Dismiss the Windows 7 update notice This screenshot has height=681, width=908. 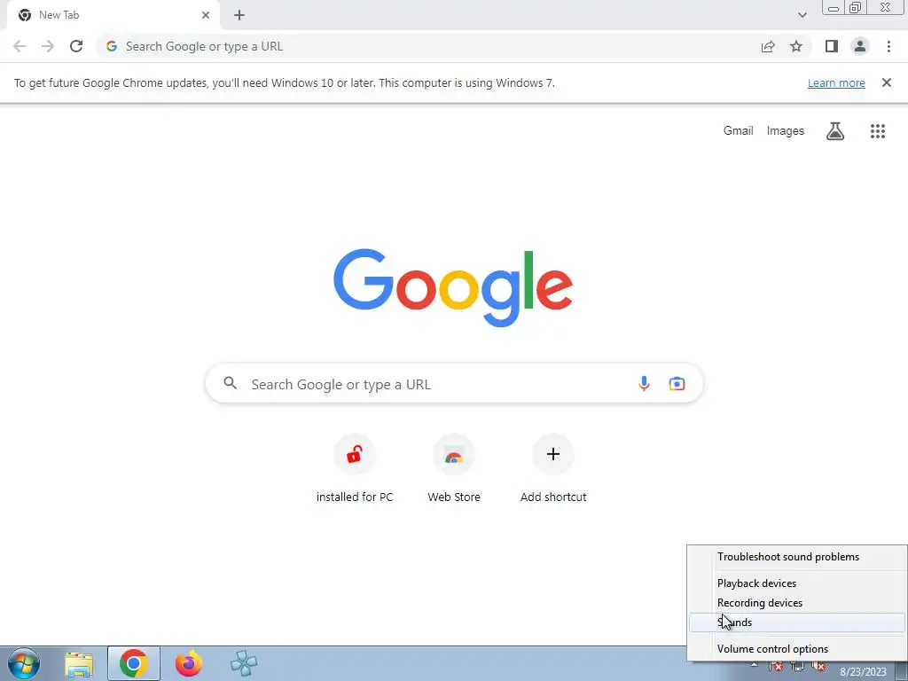pyautogui.click(x=887, y=82)
